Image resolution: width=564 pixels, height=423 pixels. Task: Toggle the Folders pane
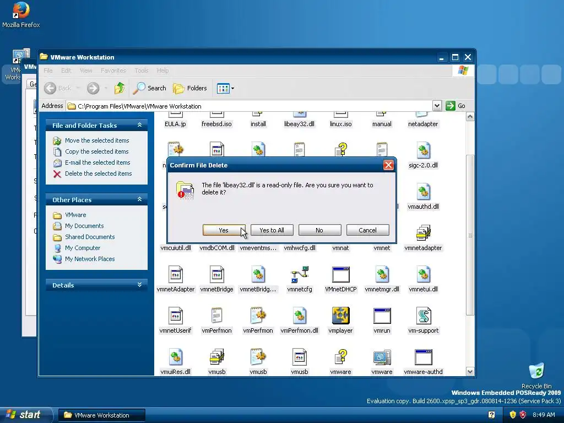190,88
